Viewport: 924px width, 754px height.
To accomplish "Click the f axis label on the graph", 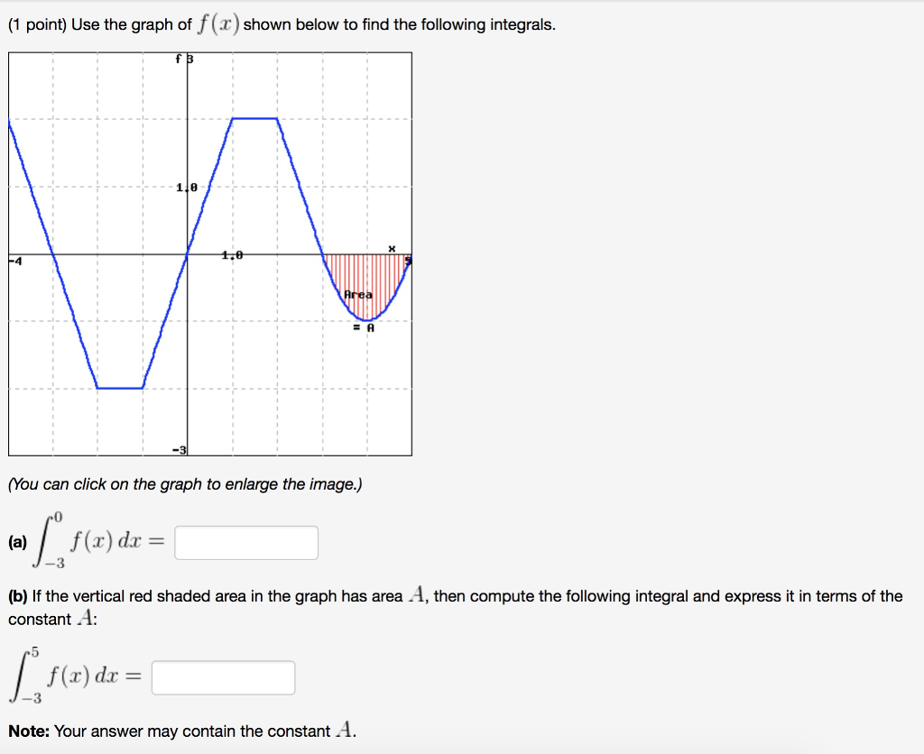I will tap(177, 59).
